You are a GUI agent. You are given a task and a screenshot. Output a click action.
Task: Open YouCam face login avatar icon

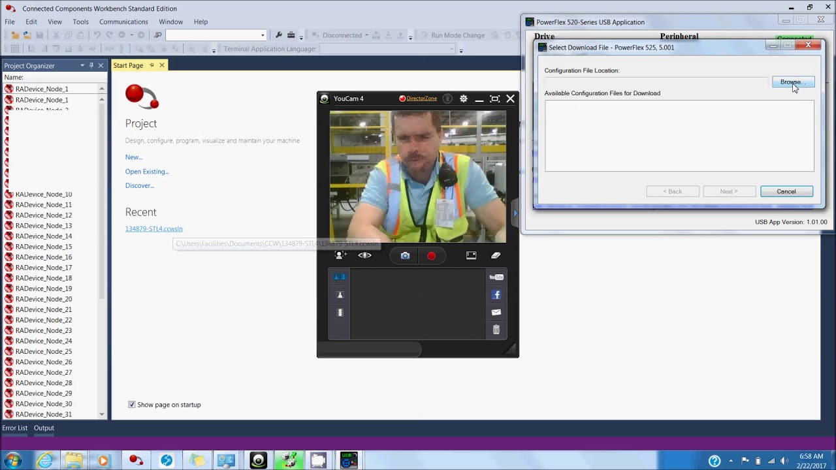[x=340, y=255]
